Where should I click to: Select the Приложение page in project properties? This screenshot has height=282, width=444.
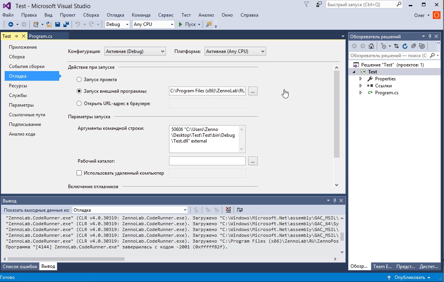tap(23, 47)
